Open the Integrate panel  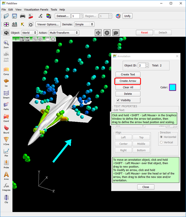(x=6, y=187)
